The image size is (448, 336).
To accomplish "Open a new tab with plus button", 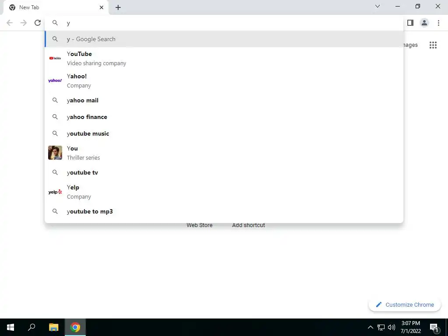I will (x=118, y=7).
